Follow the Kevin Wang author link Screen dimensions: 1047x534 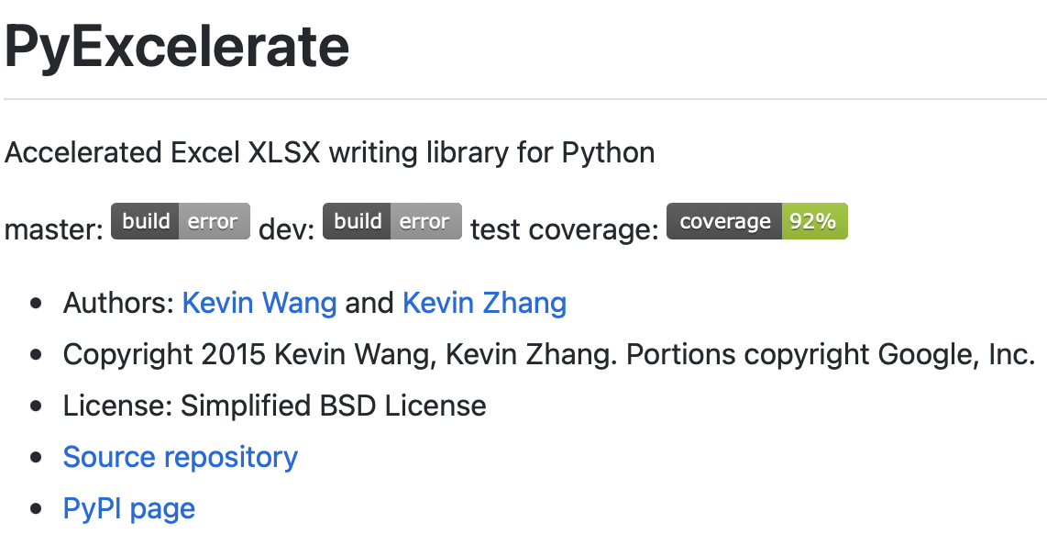click(259, 303)
